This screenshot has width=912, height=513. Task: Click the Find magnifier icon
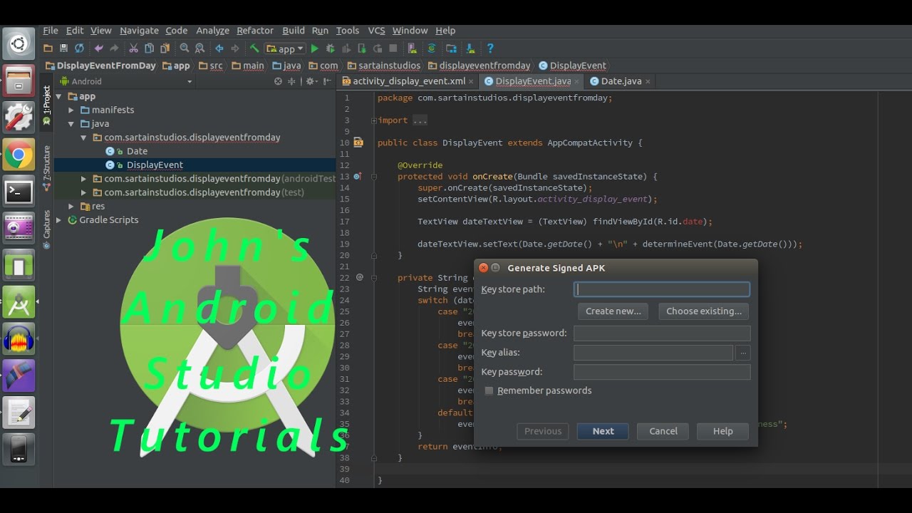[185, 48]
